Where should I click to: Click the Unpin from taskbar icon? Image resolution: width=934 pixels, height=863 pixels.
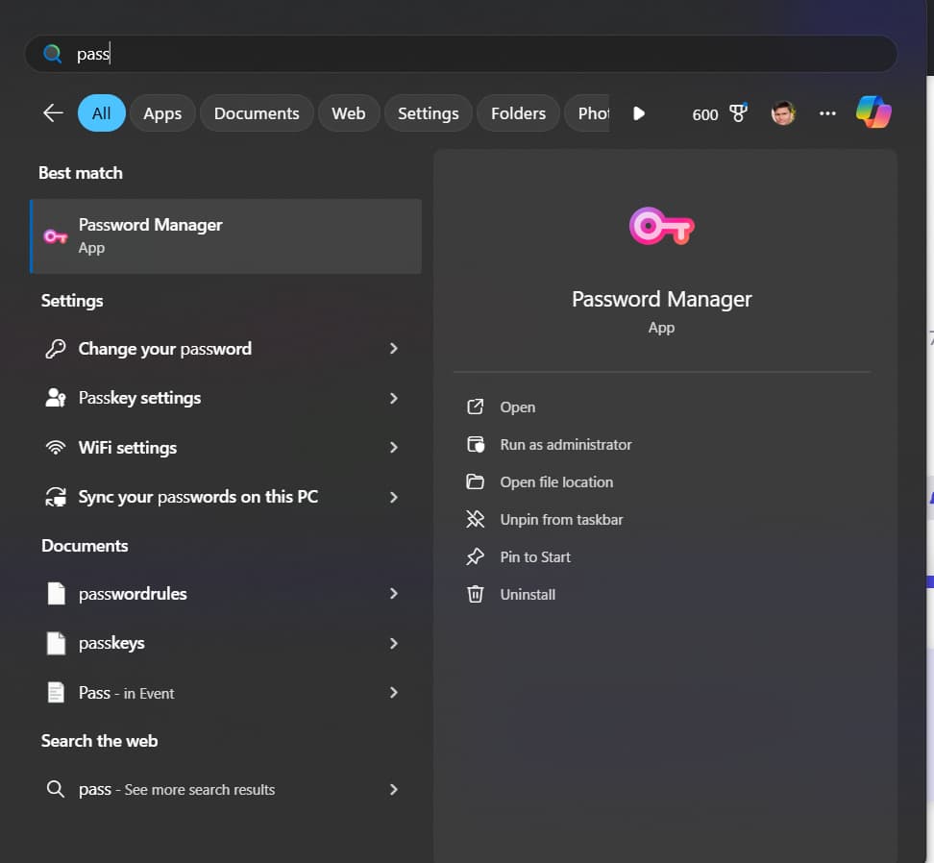tap(475, 519)
